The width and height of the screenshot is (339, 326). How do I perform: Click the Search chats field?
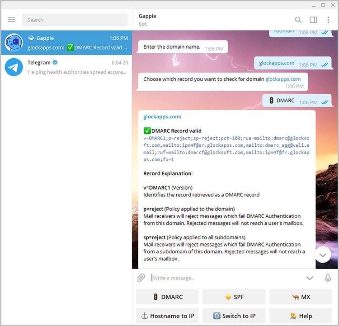pyautogui.click(x=75, y=20)
